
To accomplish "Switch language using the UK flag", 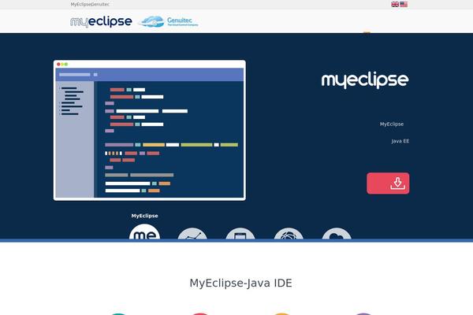I will click(x=395, y=4).
